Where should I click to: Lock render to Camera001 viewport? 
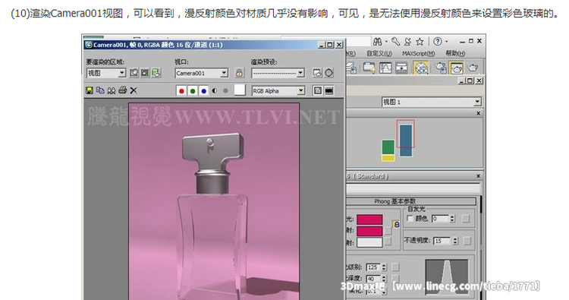click(x=239, y=73)
